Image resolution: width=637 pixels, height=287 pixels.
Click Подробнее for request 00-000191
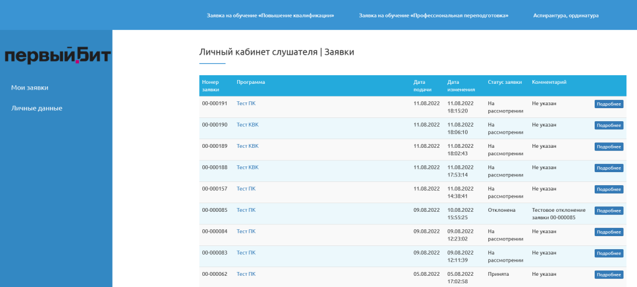click(x=608, y=104)
